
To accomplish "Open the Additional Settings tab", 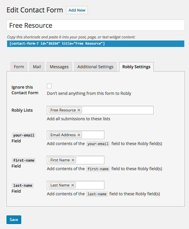I will 96,67.
